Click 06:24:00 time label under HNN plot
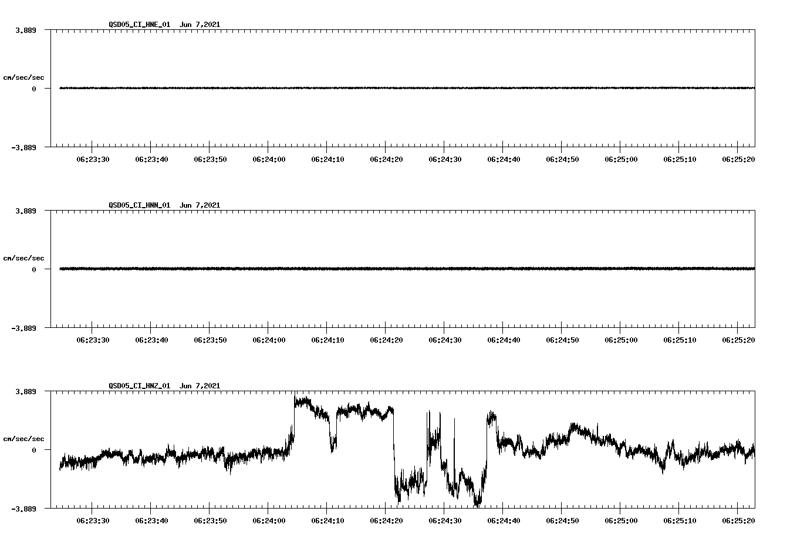This screenshot has width=797, height=542. click(269, 340)
